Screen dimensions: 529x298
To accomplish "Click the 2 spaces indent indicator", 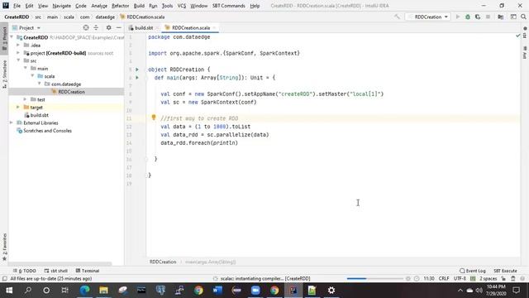I will [488, 279].
